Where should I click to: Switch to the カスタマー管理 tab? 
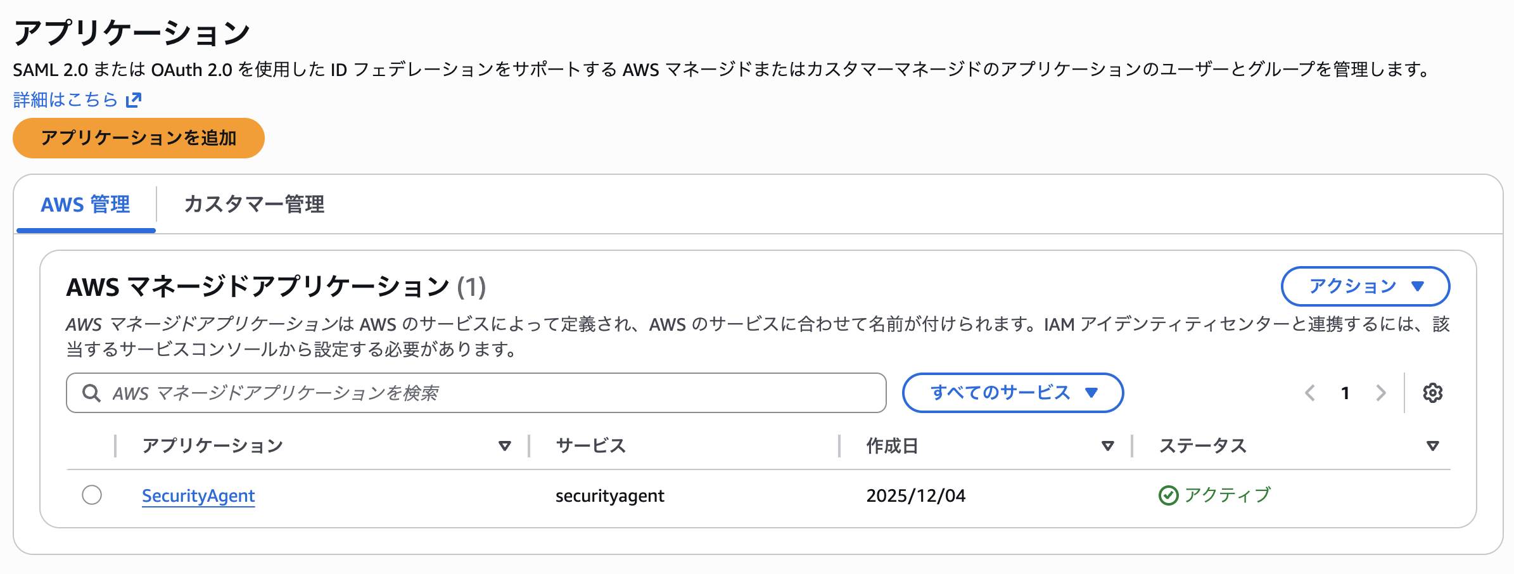pos(254,205)
